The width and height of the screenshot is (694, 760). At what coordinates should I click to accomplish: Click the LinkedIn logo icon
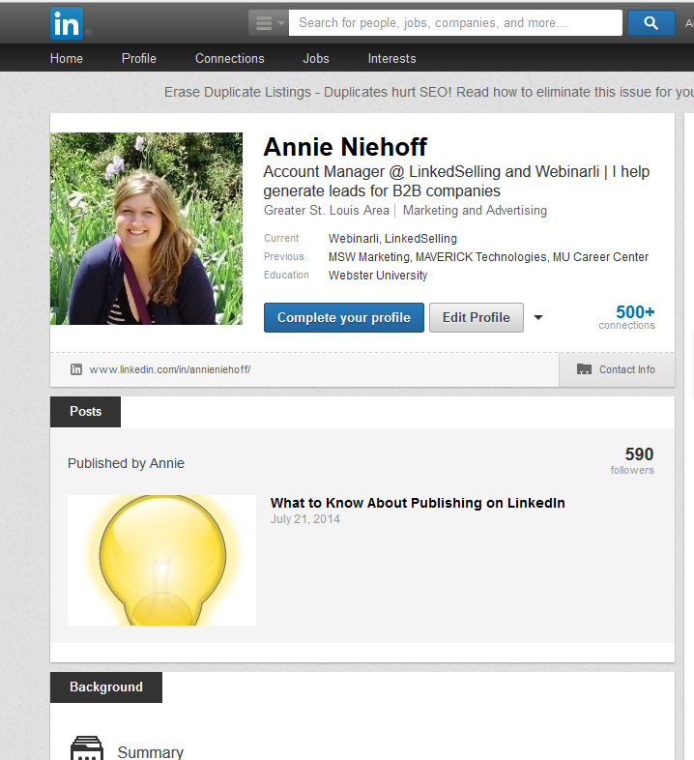point(67,22)
